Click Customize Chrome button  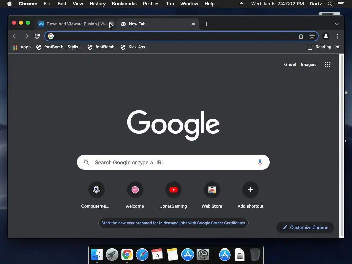point(305,228)
